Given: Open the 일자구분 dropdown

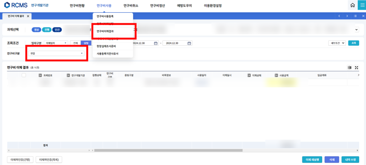Looking at the screenshot, I should 56,43.
